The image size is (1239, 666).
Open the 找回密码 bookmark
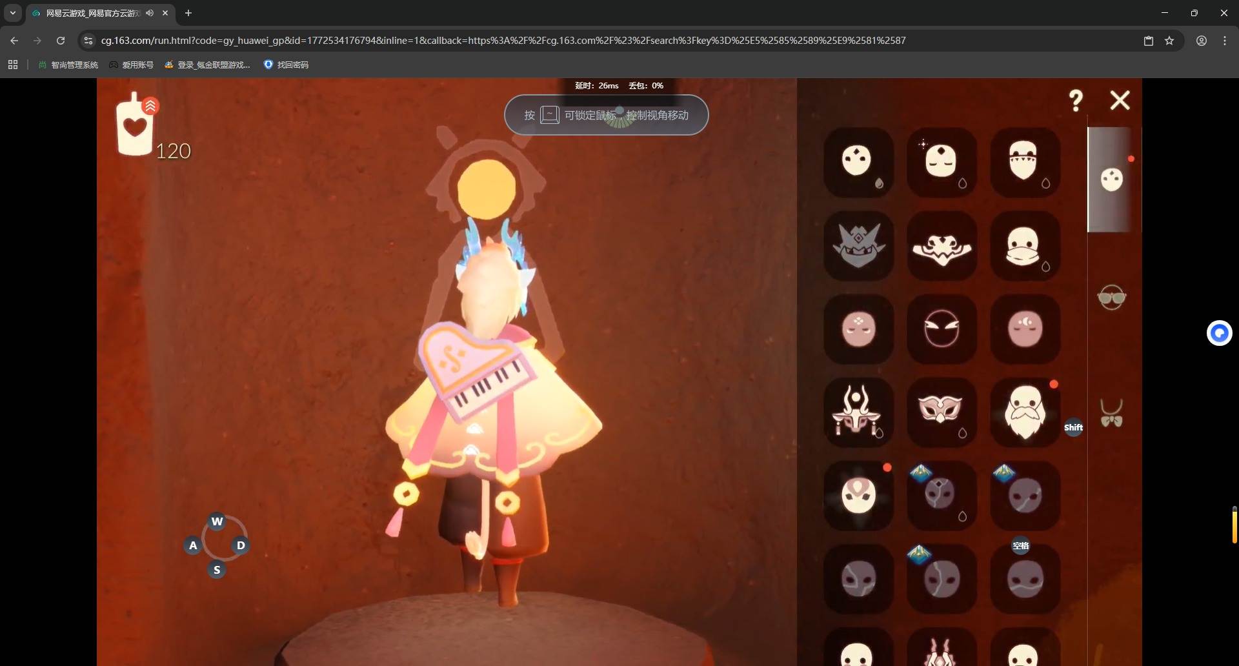pyautogui.click(x=286, y=65)
